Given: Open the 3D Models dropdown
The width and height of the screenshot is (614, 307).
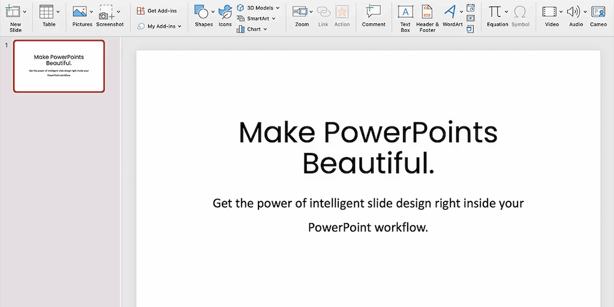Looking at the screenshot, I should click(x=278, y=8).
